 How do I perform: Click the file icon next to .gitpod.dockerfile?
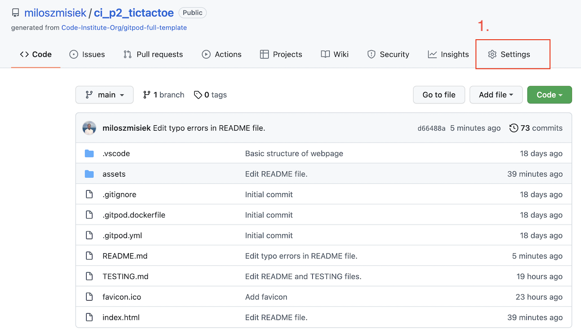point(89,215)
